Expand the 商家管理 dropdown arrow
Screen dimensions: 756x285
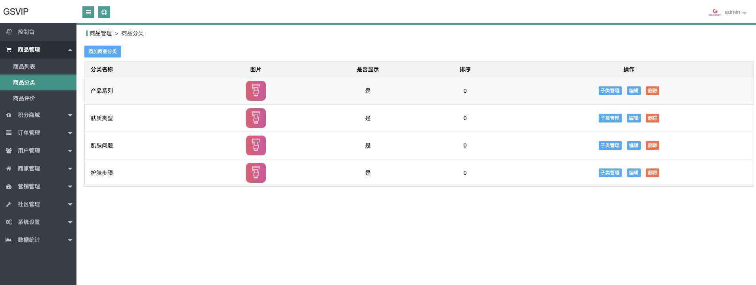(x=70, y=169)
